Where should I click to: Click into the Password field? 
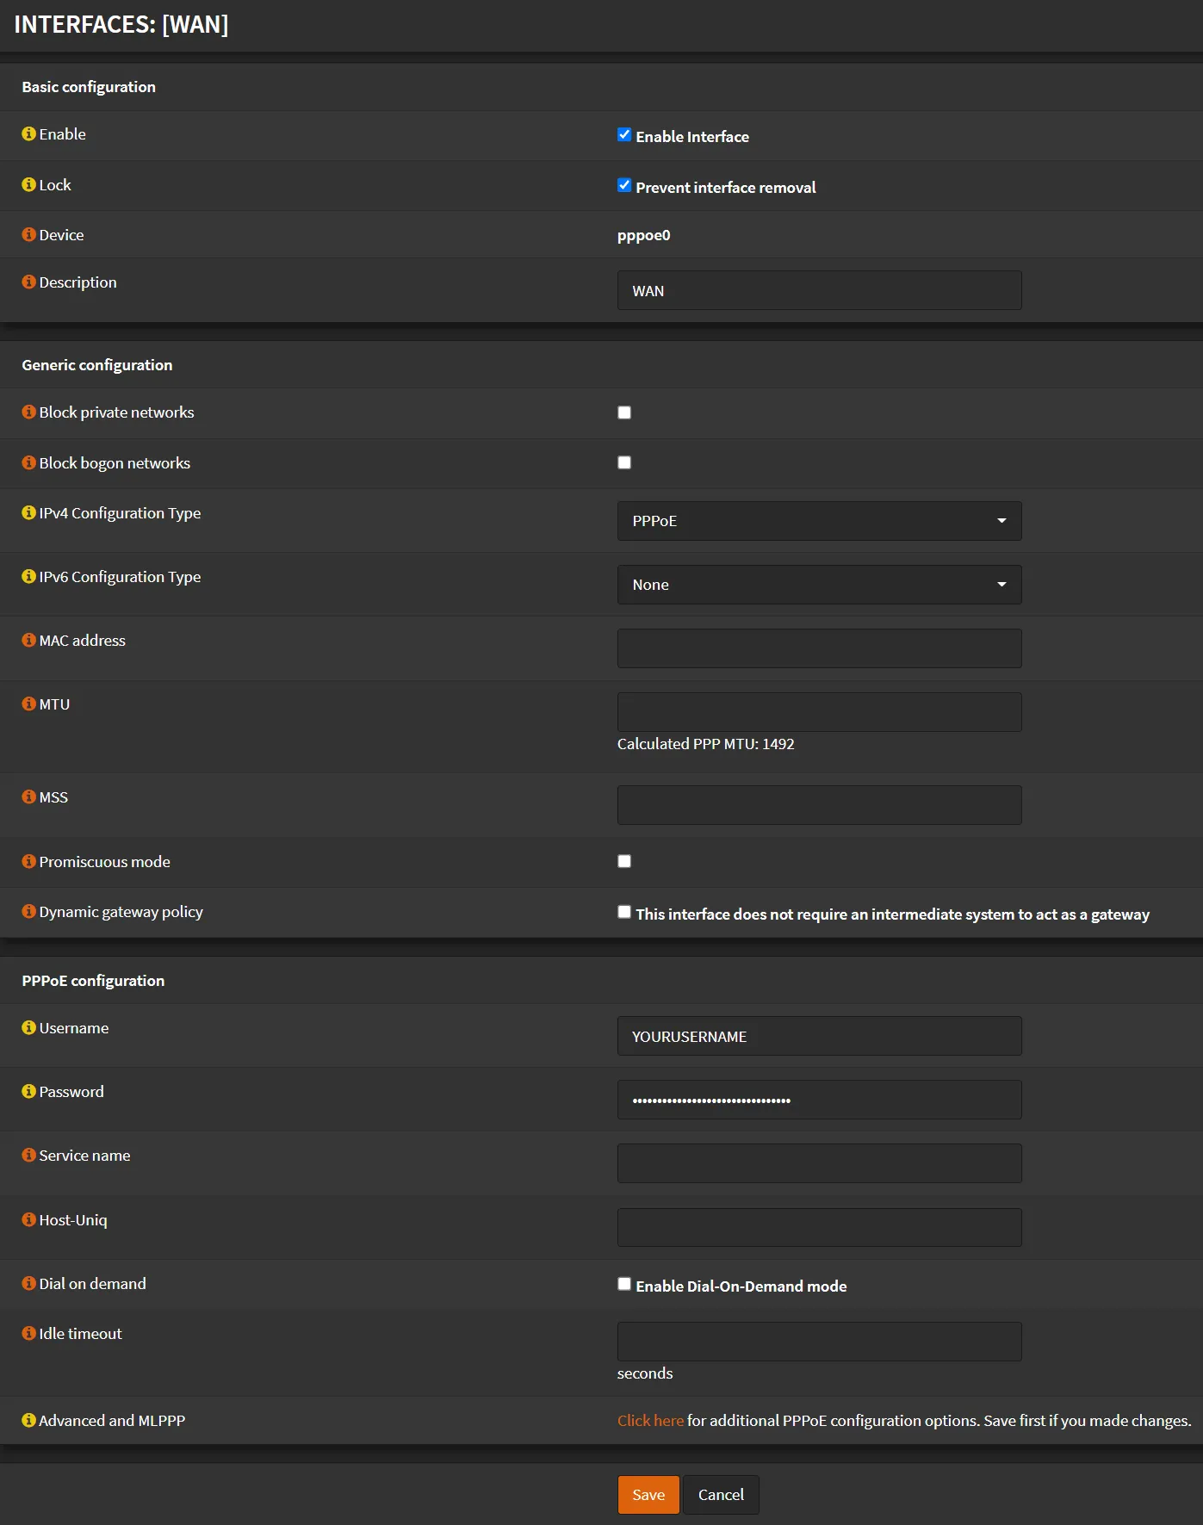(819, 1100)
